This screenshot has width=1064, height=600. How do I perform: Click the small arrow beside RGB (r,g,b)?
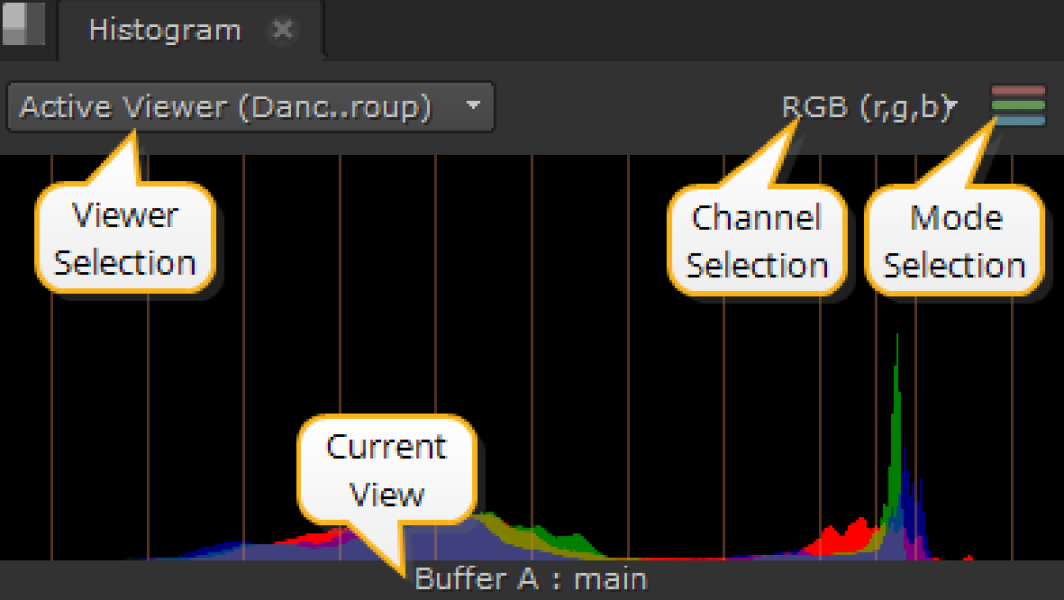[x=951, y=108]
